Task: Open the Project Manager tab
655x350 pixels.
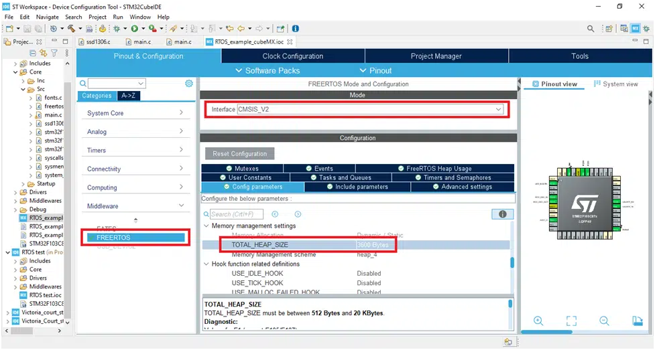Action: pyautogui.click(x=436, y=56)
